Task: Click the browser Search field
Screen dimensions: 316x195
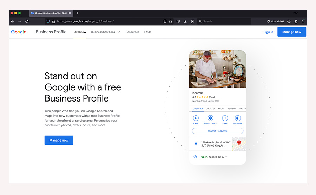Action: click(x=224, y=21)
